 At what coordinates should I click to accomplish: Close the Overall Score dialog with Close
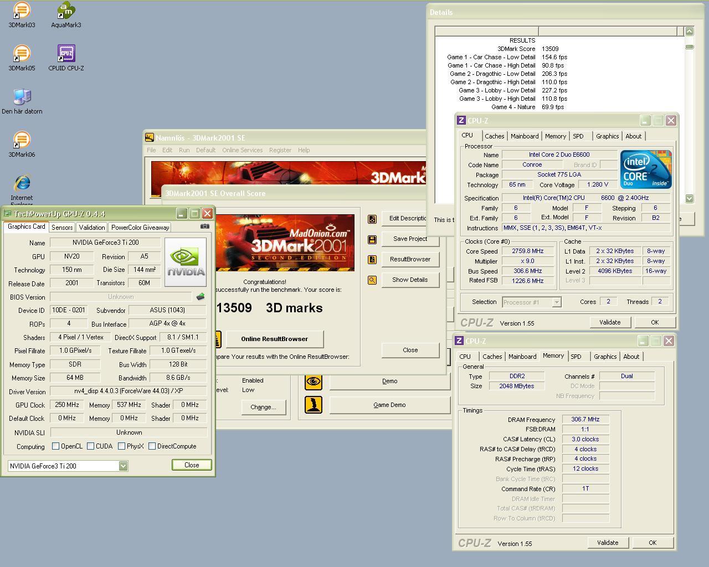click(x=410, y=350)
